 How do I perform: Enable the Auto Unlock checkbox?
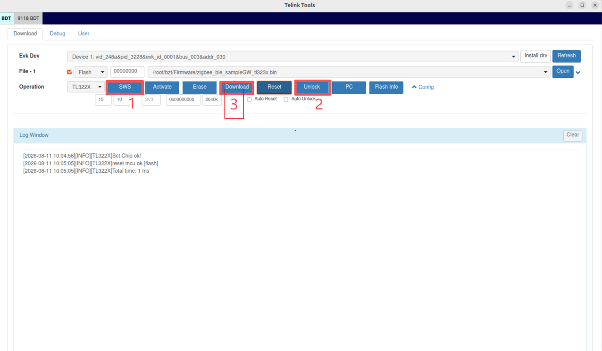point(286,100)
